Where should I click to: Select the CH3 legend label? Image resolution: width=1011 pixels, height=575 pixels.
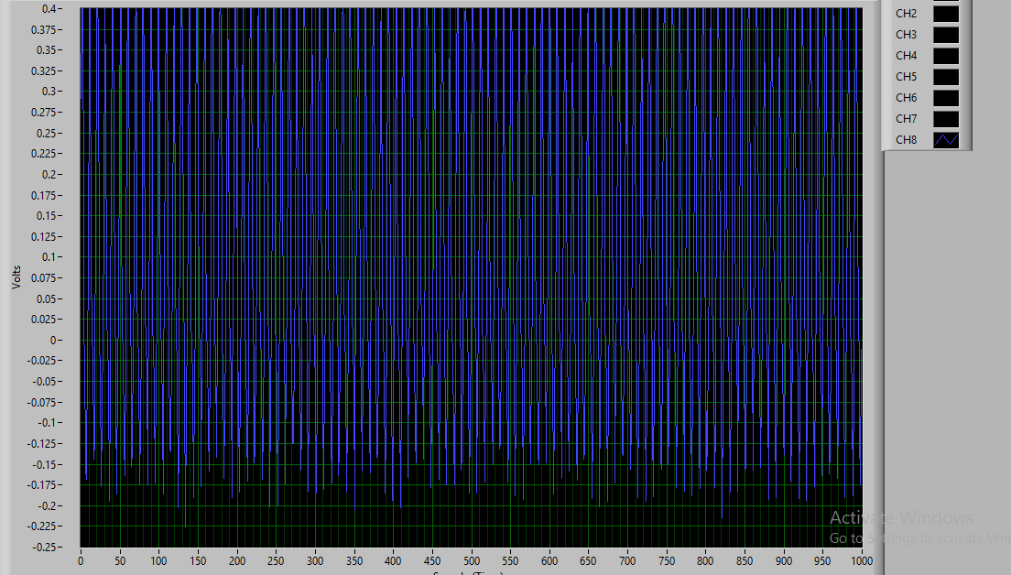click(x=906, y=35)
